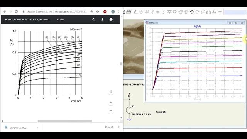Add a SPICE directive with .op icon

coord(220,12)
